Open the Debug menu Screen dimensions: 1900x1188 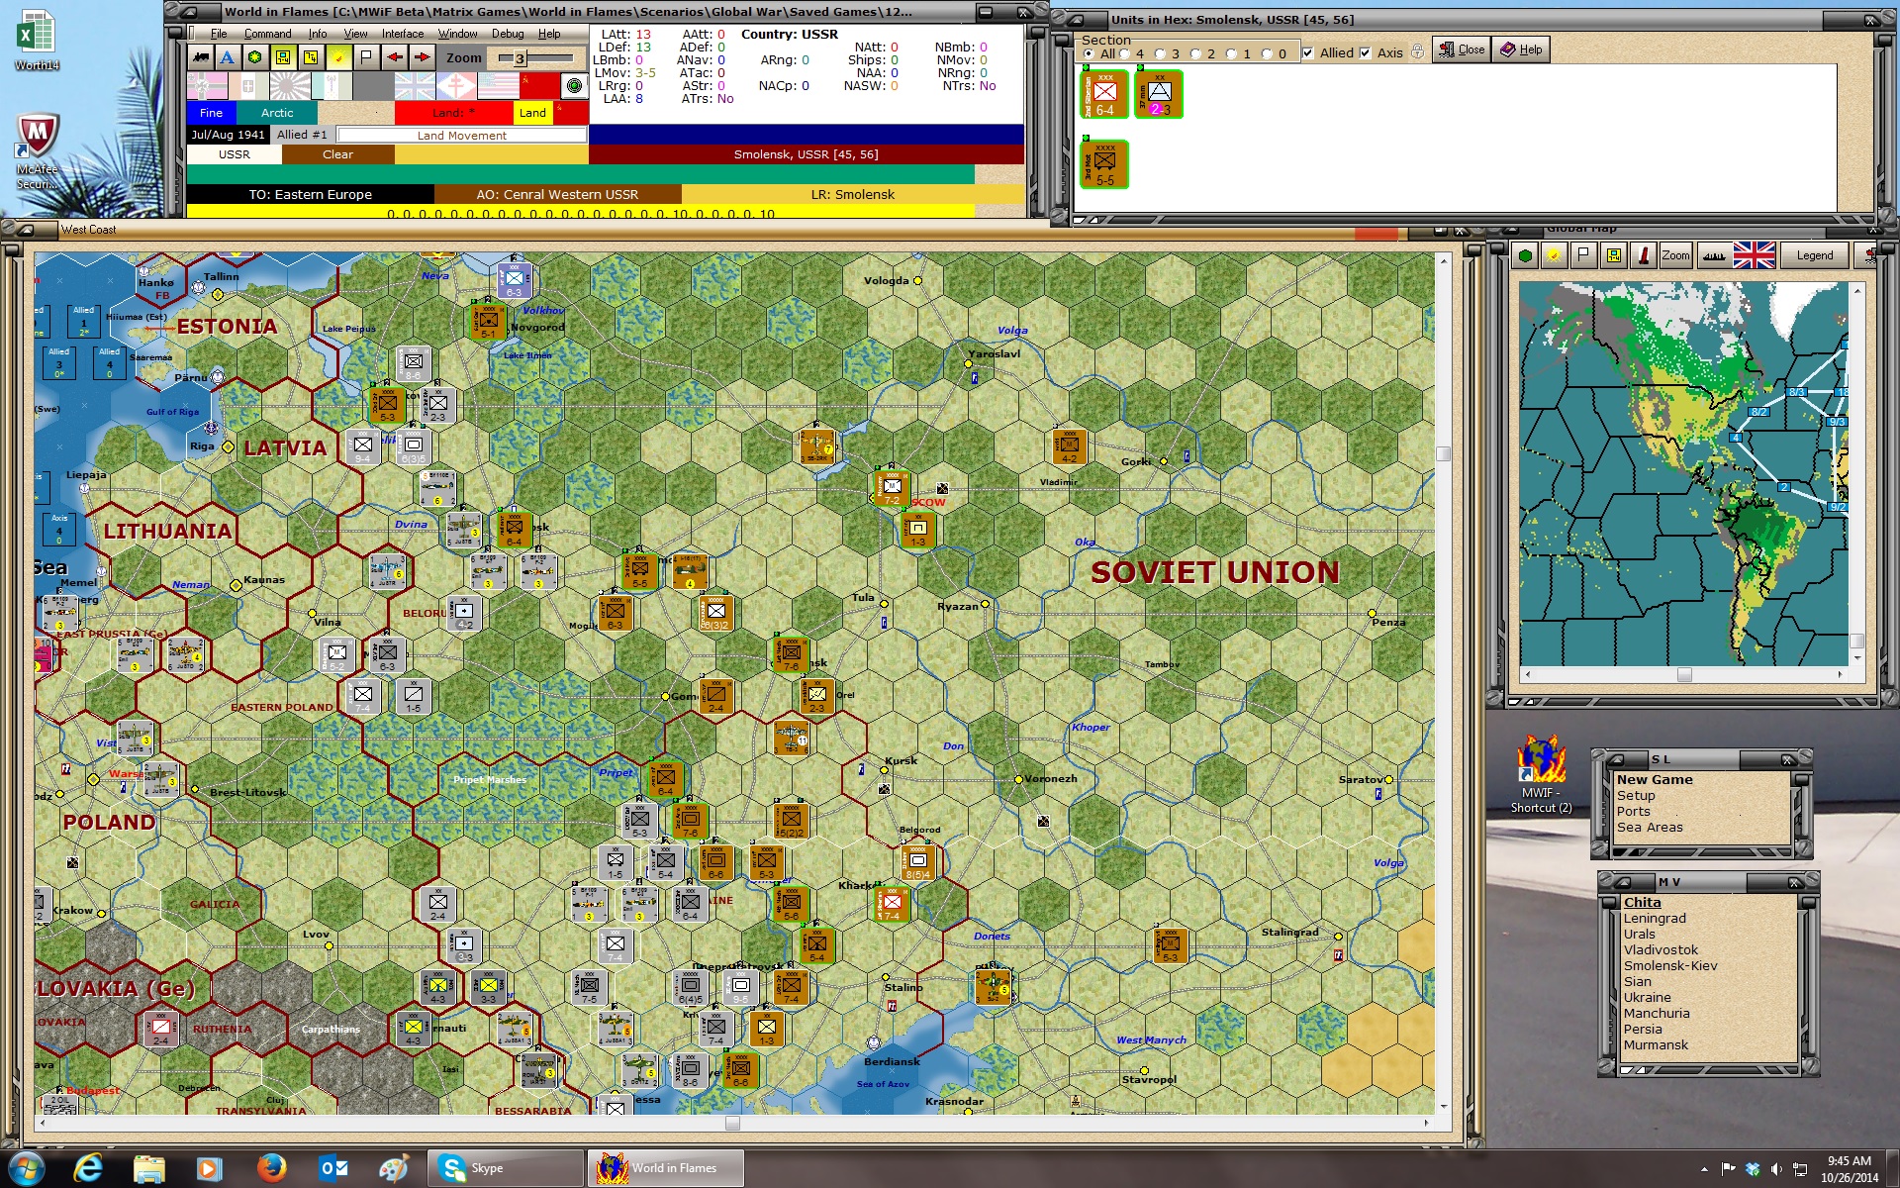click(508, 34)
